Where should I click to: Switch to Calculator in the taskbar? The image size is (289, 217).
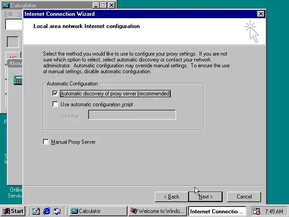[98, 211]
